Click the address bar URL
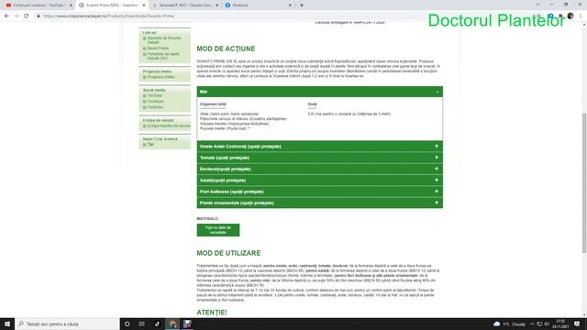This screenshot has width=587, height=330. click(108, 16)
